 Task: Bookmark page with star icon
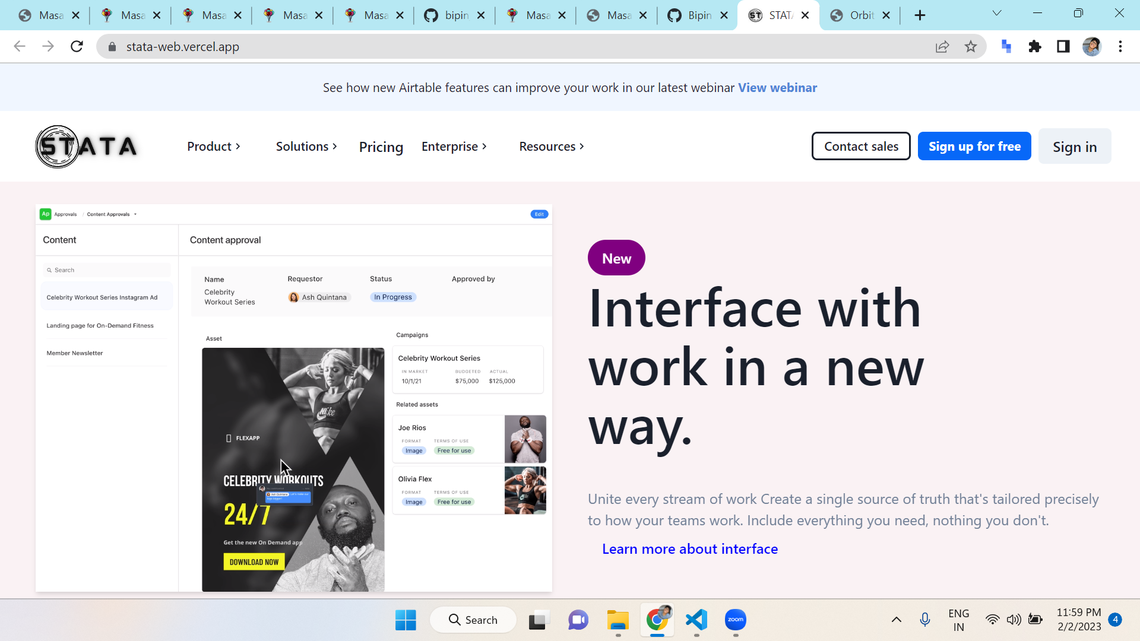click(x=971, y=46)
